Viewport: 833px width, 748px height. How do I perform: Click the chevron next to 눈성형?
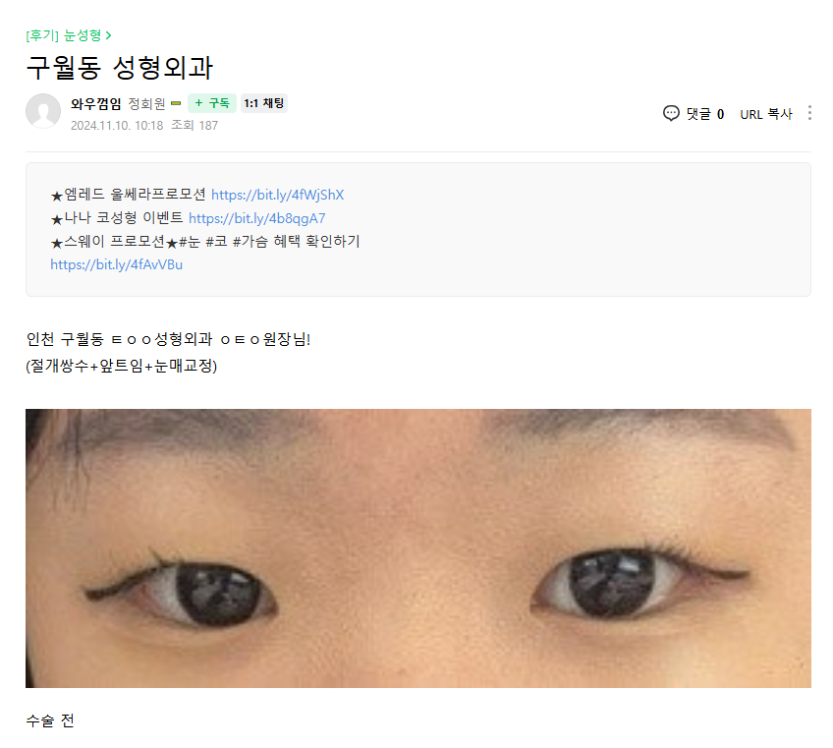pyautogui.click(x=108, y=35)
